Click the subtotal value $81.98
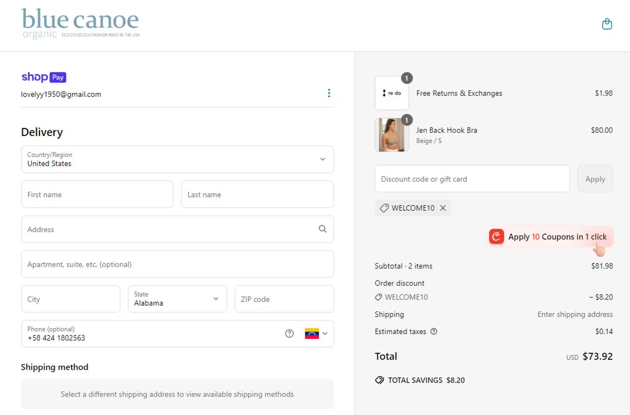Viewport: 630px width, 415px height. coord(602,266)
